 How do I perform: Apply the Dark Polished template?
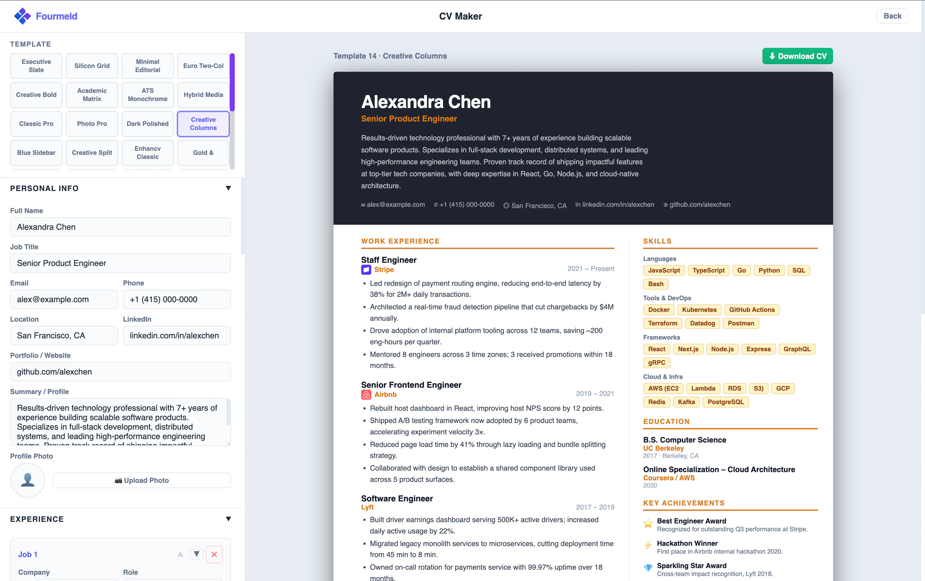click(x=148, y=124)
